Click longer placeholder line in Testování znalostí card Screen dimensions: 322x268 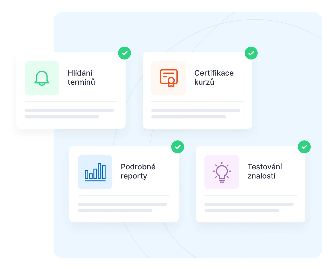(x=249, y=204)
